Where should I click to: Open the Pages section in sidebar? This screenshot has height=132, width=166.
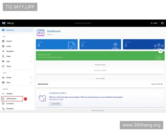click(9, 56)
